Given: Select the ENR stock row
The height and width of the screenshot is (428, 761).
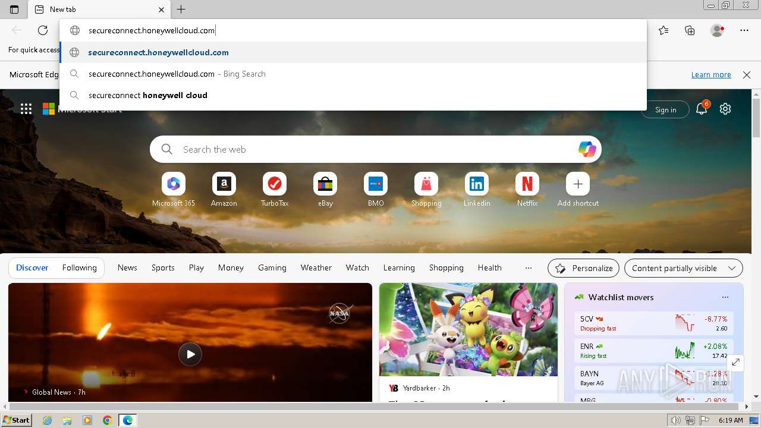Looking at the screenshot, I should tap(654, 351).
